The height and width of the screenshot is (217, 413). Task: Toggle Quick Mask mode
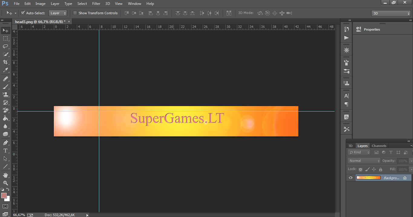(5, 206)
